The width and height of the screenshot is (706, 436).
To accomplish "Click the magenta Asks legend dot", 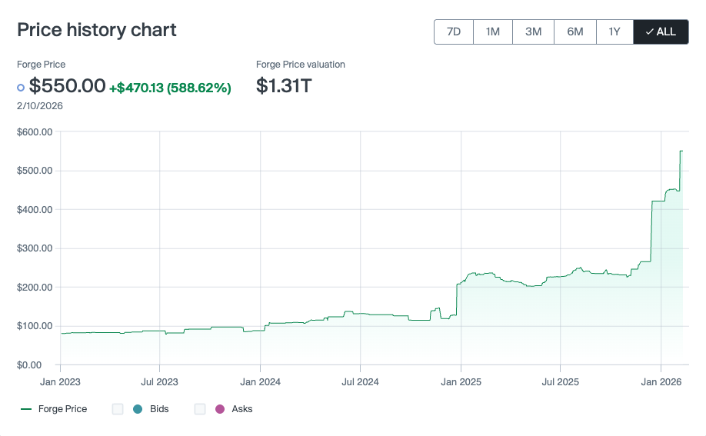I will (220, 409).
